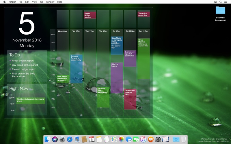Open Siri from the dock
231x144 pixels.
[55, 139]
